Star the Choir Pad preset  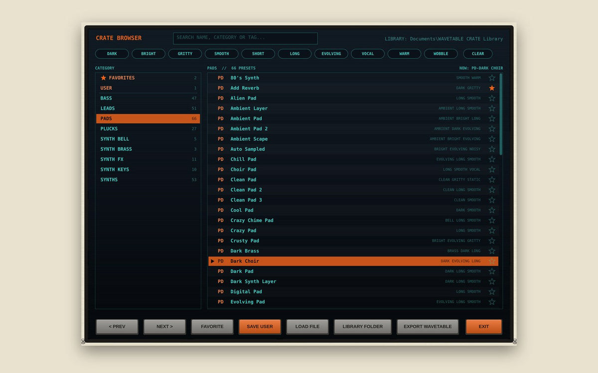point(492,170)
